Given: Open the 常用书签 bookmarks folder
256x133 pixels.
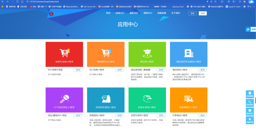Looking at the screenshot, I should click(x=11, y=7).
